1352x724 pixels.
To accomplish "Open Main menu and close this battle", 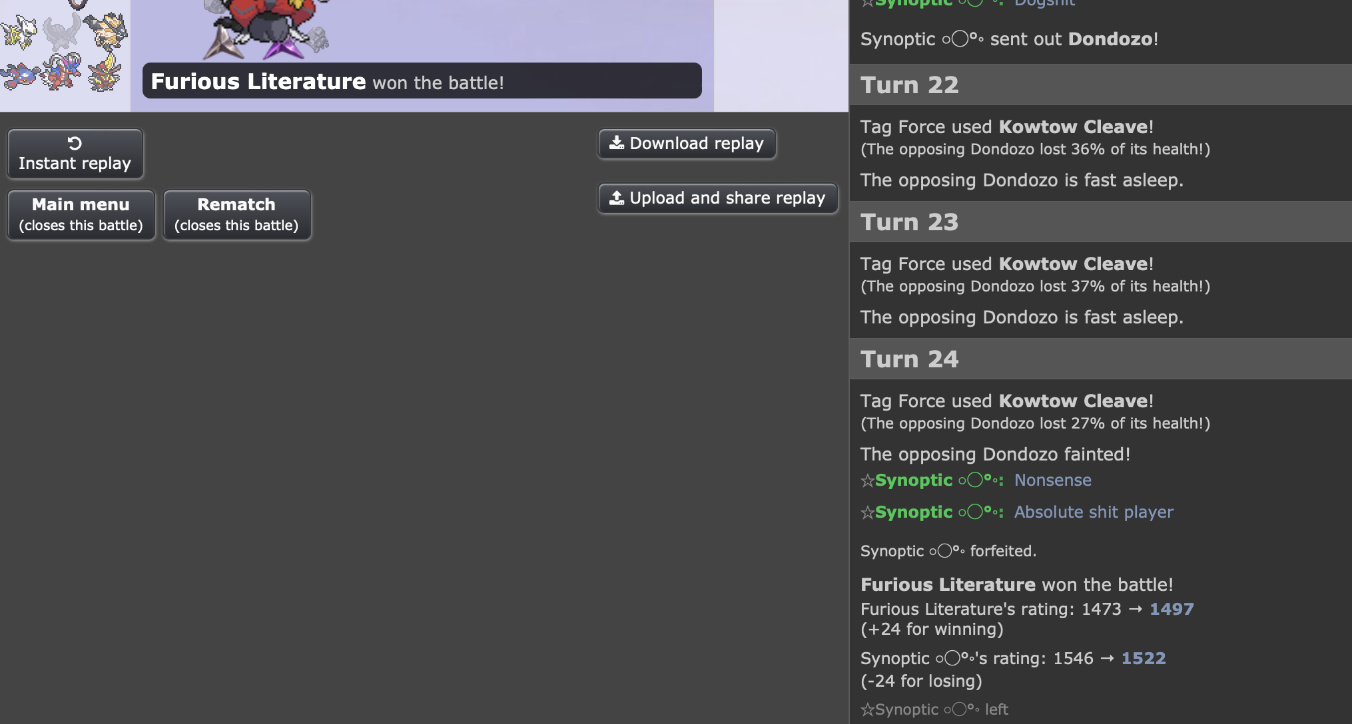I will click(81, 215).
